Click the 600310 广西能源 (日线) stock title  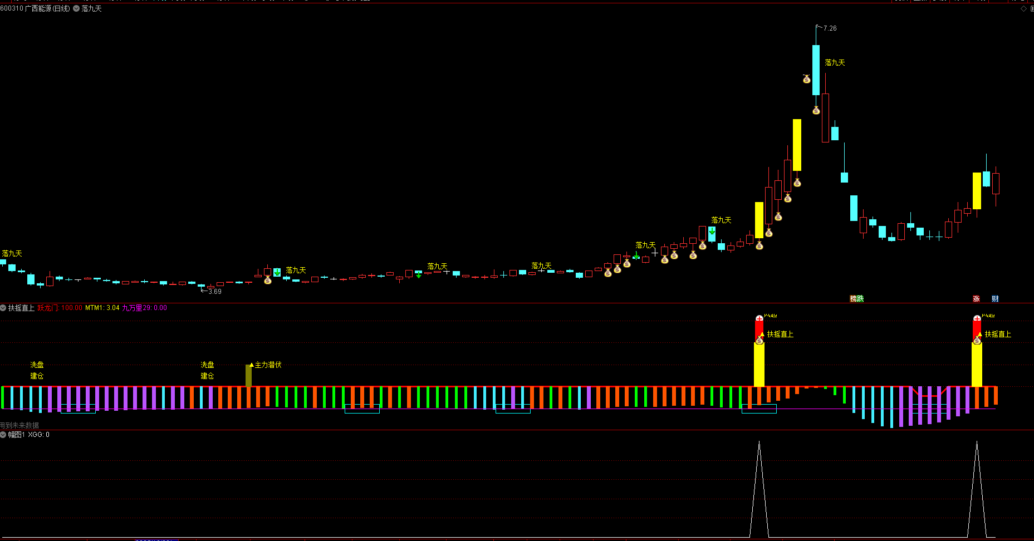click(35, 8)
